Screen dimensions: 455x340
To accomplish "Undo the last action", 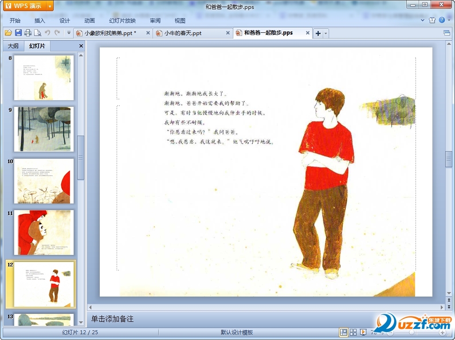I will click(47, 33).
